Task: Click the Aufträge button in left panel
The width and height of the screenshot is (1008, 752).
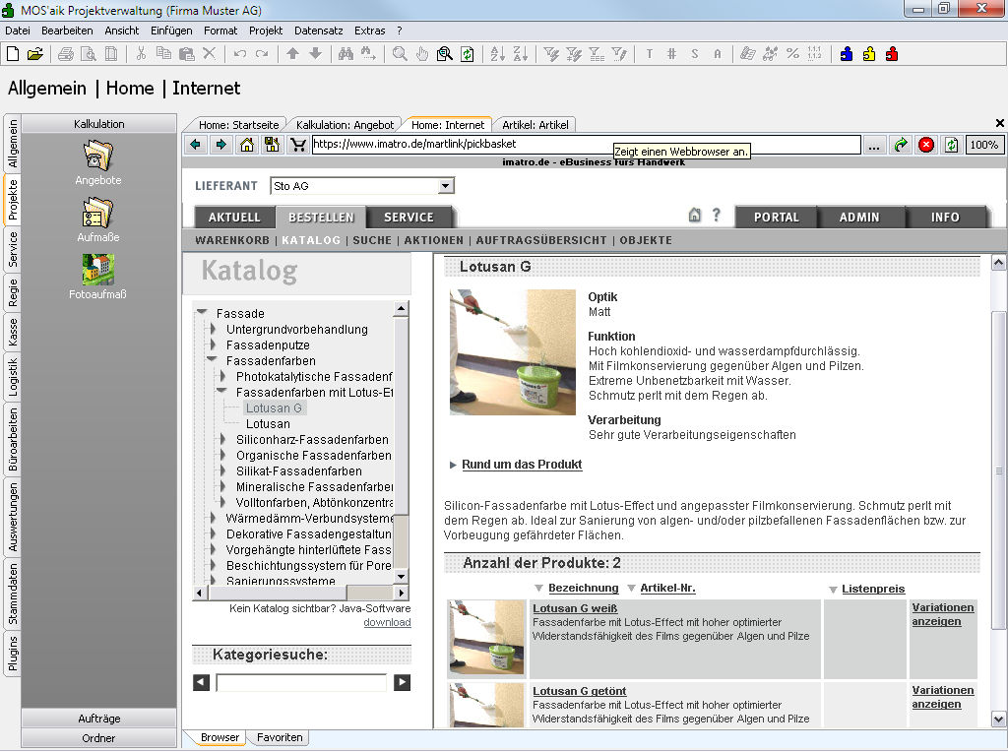Action: tap(99, 718)
